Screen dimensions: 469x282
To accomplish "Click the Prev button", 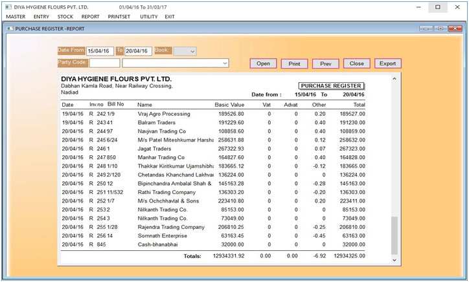I will point(325,63).
